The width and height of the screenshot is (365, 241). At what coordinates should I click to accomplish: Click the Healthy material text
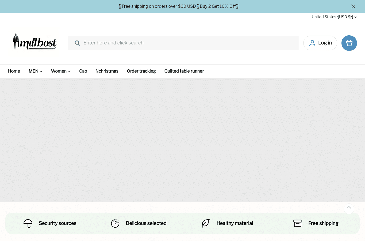click(x=235, y=223)
